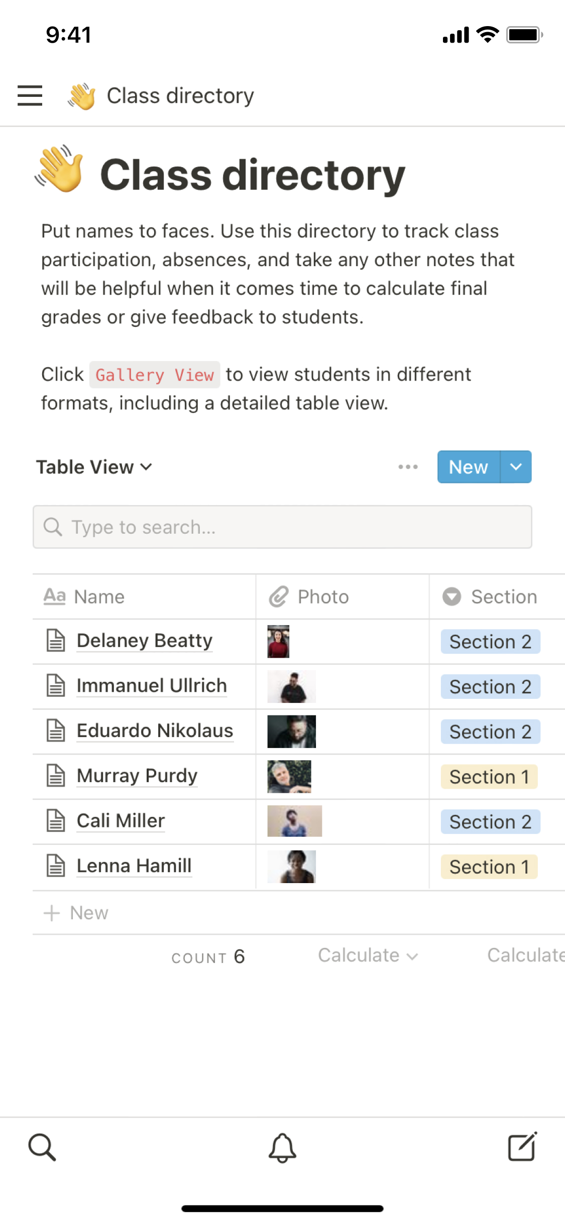Open the Cali Miller page link
Image resolution: width=565 pixels, height=1223 pixels.
tap(121, 821)
